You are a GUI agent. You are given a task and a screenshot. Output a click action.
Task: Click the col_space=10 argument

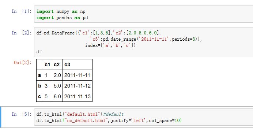pyautogui.click(x=164, y=121)
